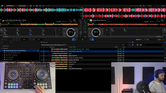Trigger deck 1 hot cue A at 00:00
This screenshot has height=93, width=166.
coord(10,30)
